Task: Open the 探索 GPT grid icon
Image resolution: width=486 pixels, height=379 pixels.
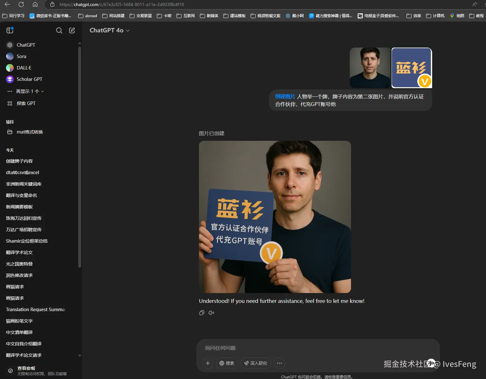Action: coord(10,103)
